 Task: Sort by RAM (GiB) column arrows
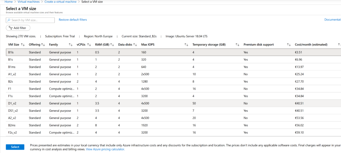pos(112,45)
